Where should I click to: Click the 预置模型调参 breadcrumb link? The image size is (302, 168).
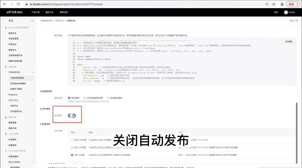(46, 21)
